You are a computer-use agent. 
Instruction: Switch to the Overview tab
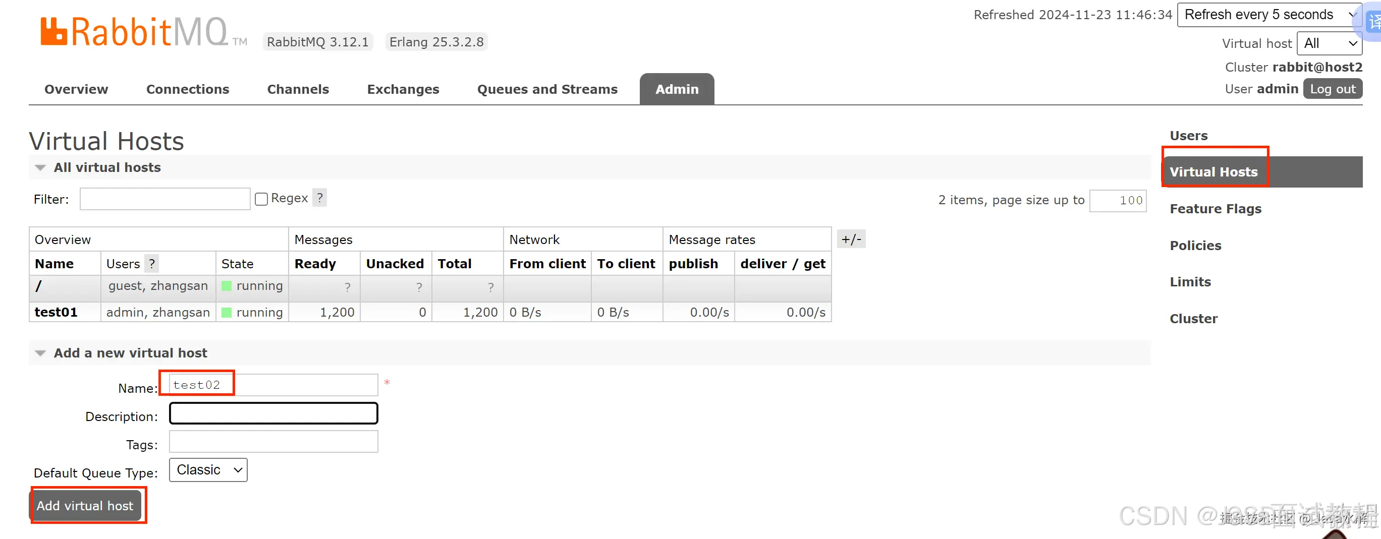76,89
